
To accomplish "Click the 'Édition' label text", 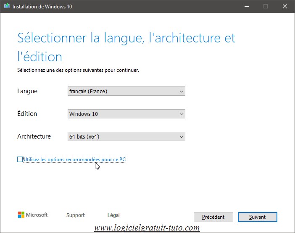I will click(x=27, y=113).
